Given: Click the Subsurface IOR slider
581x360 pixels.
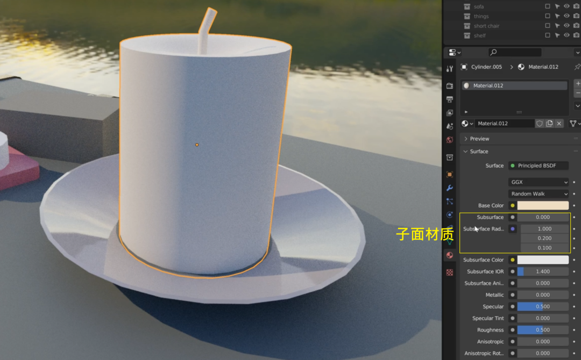Looking at the screenshot, I should pyautogui.click(x=543, y=271).
